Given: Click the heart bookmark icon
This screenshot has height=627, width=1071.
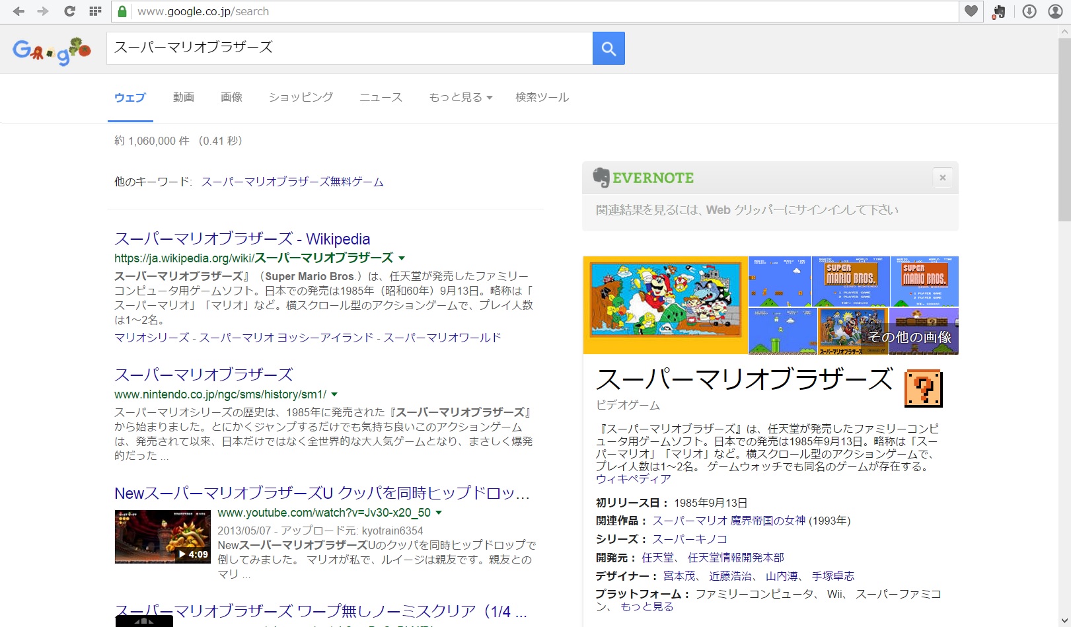Looking at the screenshot, I should [x=971, y=11].
